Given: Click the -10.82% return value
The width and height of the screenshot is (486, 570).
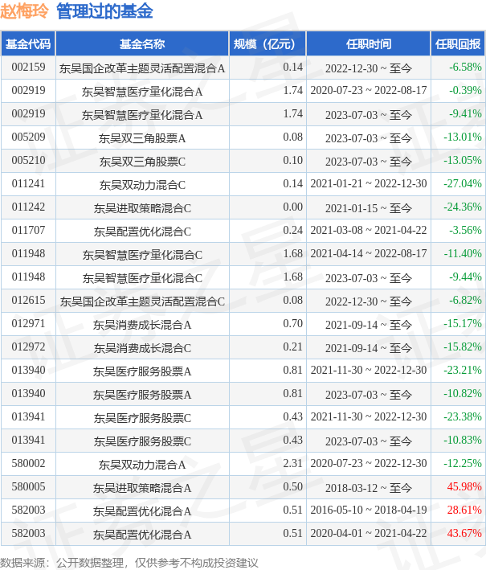Looking at the screenshot, I should [463, 393].
